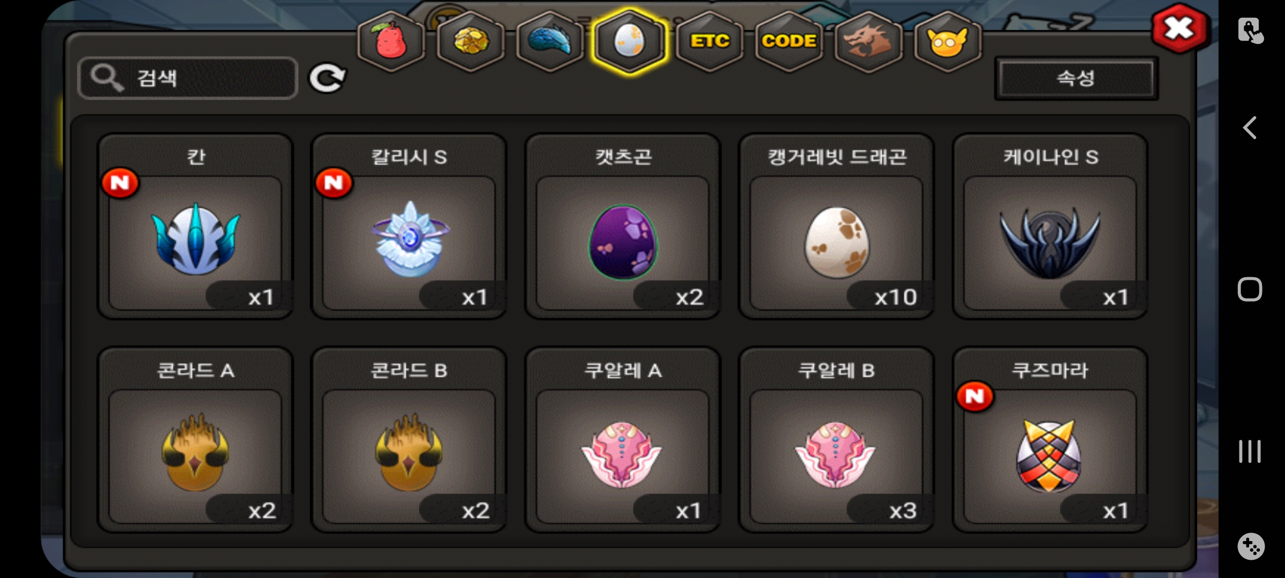Tap the Android back arrow
The width and height of the screenshot is (1285, 578).
pyautogui.click(x=1250, y=128)
